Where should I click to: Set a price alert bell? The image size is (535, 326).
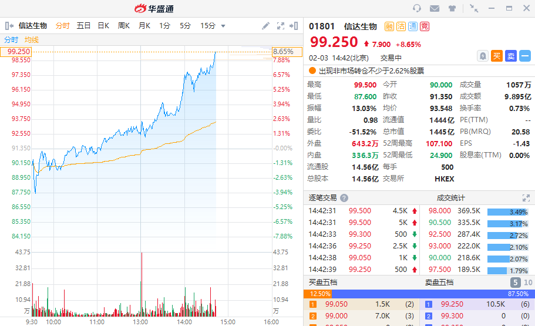point(483,56)
